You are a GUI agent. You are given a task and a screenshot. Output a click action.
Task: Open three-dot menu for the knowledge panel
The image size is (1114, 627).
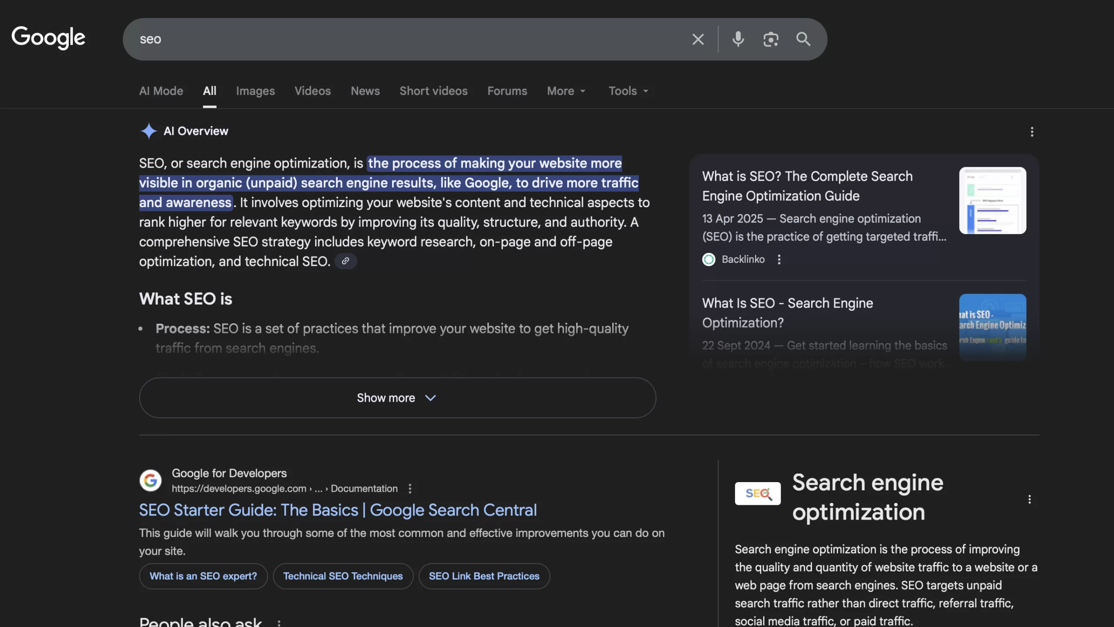pos(1029,499)
